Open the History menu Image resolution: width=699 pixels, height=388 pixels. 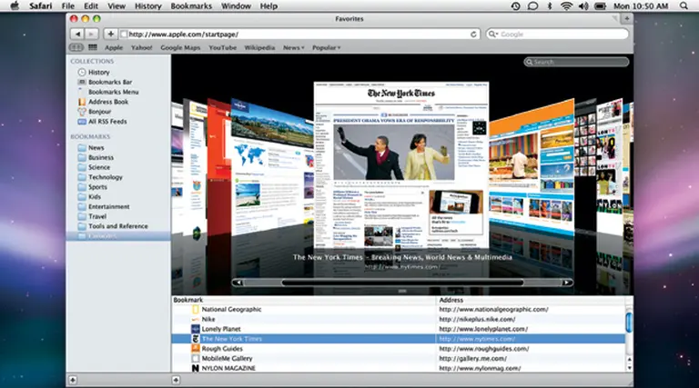coord(148,6)
